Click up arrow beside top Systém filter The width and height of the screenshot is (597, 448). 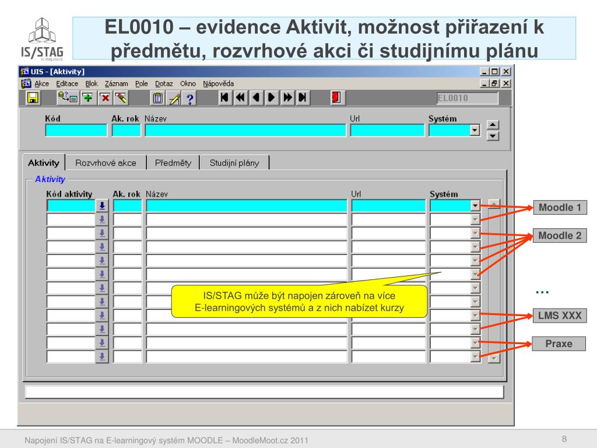pyautogui.click(x=493, y=125)
